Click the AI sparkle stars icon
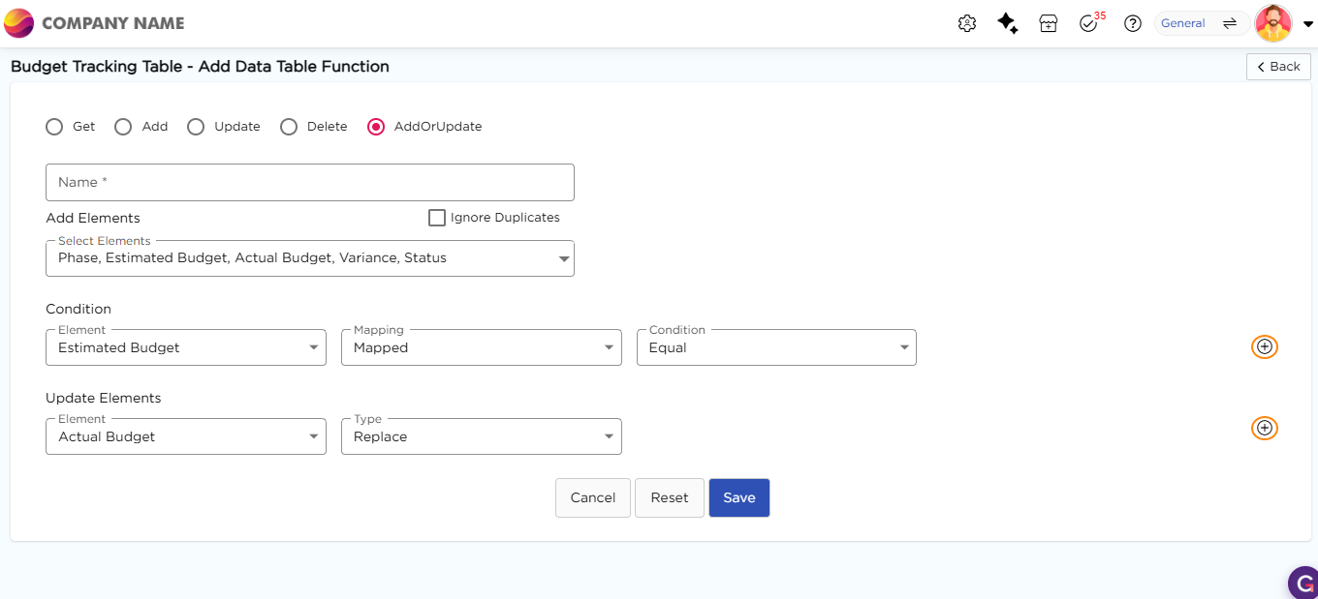The width and height of the screenshot is (1318, 599). pos(1008,24)
